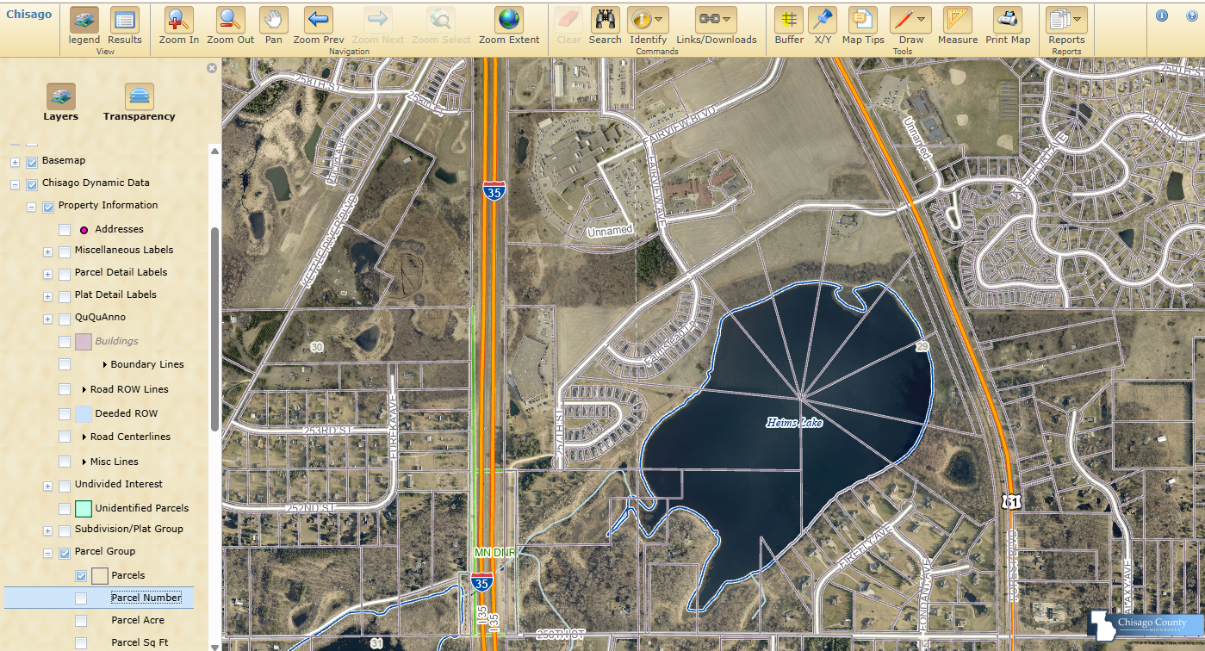Collapse Property Information node
Screen dimensions: 1205x651
click(31, 207)
